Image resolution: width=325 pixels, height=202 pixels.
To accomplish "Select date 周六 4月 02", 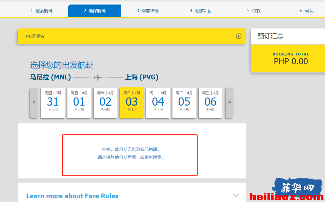I will pos(105,103).
